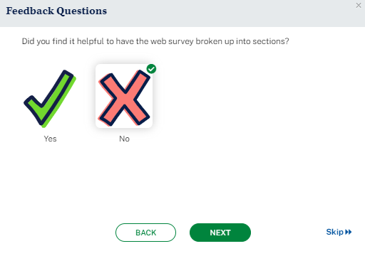This screenshot has height=256, width=365.
Task: Select the green checkmark Yes image
Action: tap(50, 99)
